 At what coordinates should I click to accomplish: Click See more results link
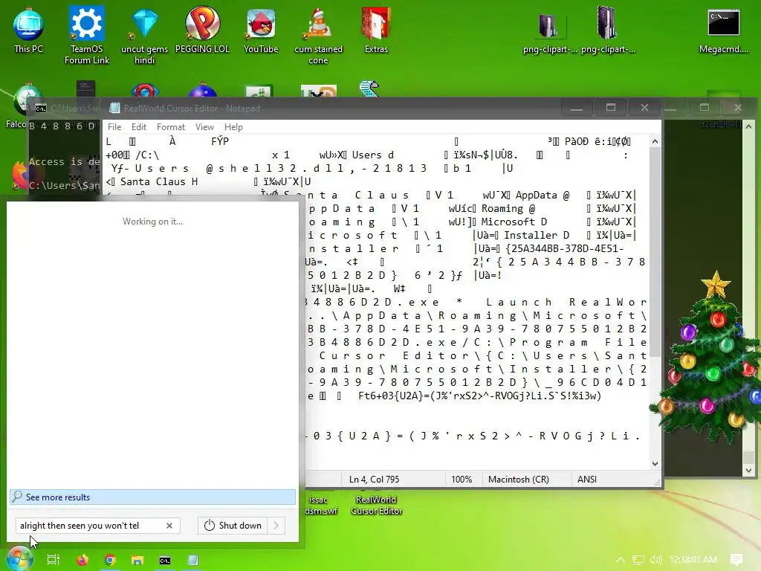click(152, 497)
